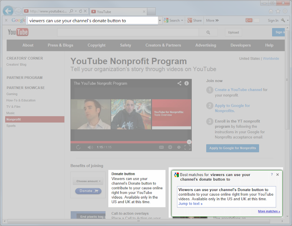Click the video progress bar scrubber handle

(x=189, y=142)
